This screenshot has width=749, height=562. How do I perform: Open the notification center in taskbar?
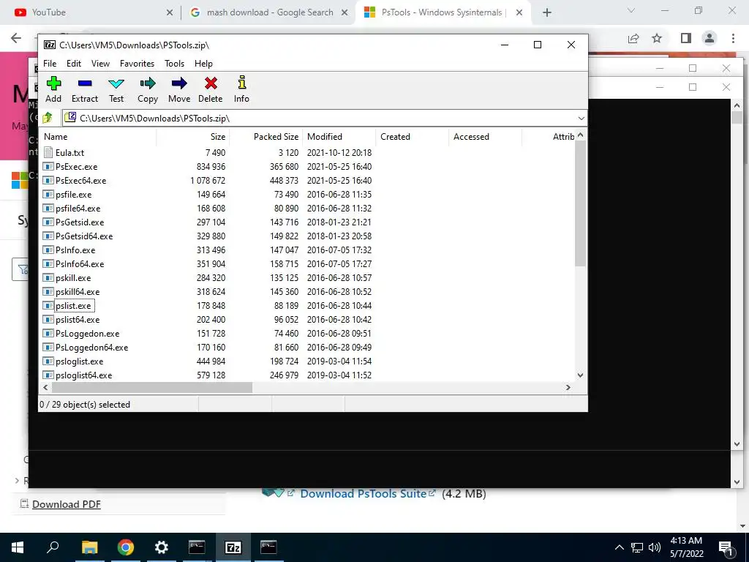(726, 547)
